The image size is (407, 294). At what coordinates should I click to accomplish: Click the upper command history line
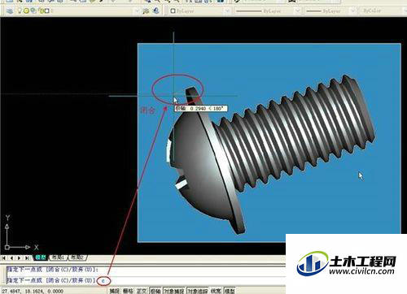click(146, 270)
